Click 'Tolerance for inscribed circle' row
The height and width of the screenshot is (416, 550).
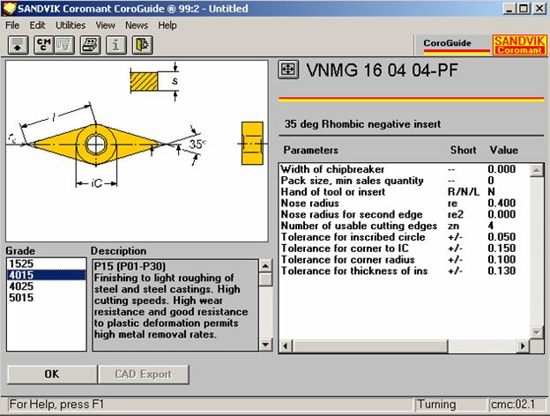404,237
